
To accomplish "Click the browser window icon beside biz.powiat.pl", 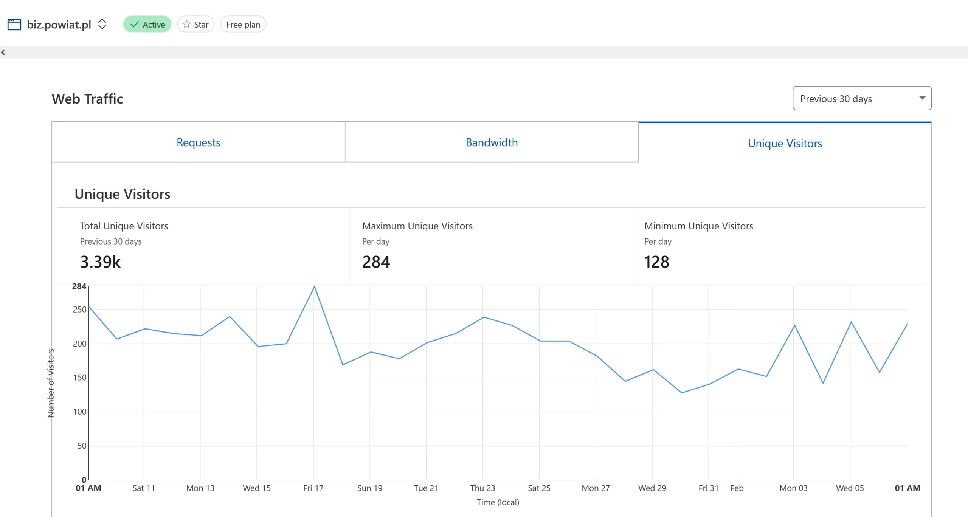I will tap(14, 25).
